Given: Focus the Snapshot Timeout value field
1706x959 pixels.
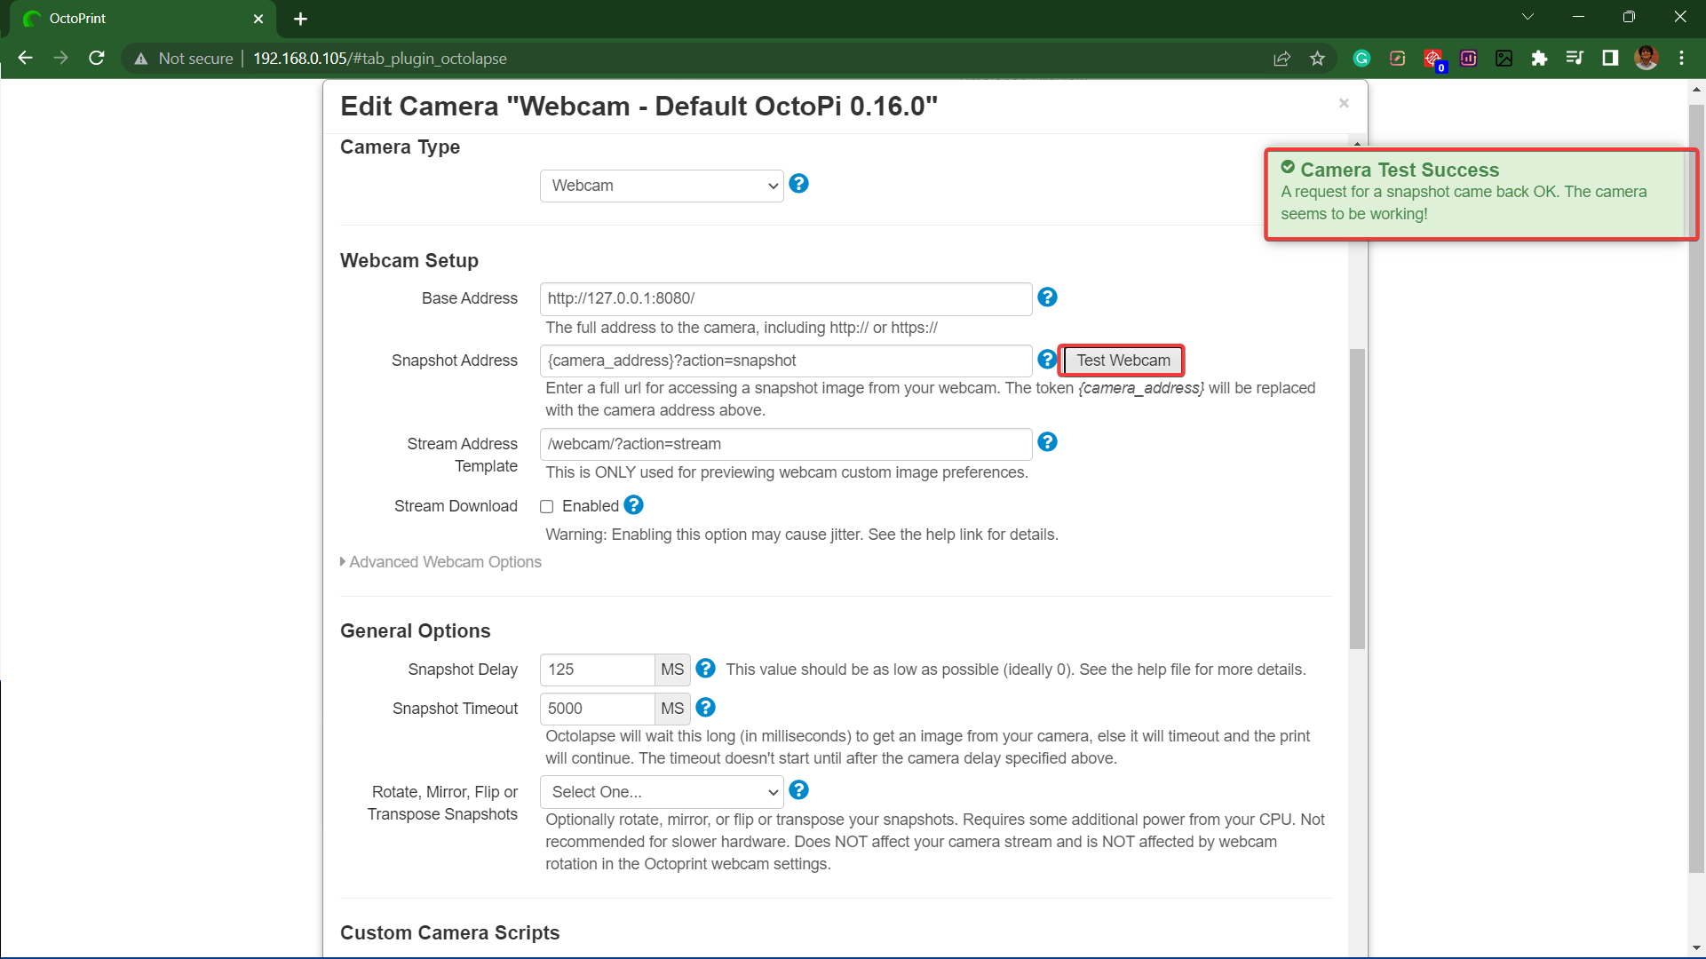Looking at the screenshot, I should pos(598,709).
